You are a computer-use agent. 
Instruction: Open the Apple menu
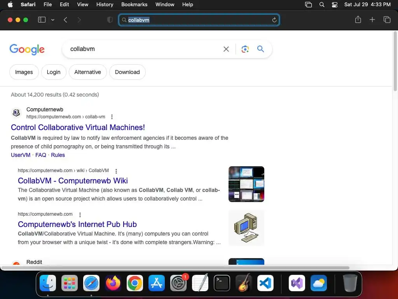tap(10, 5)
